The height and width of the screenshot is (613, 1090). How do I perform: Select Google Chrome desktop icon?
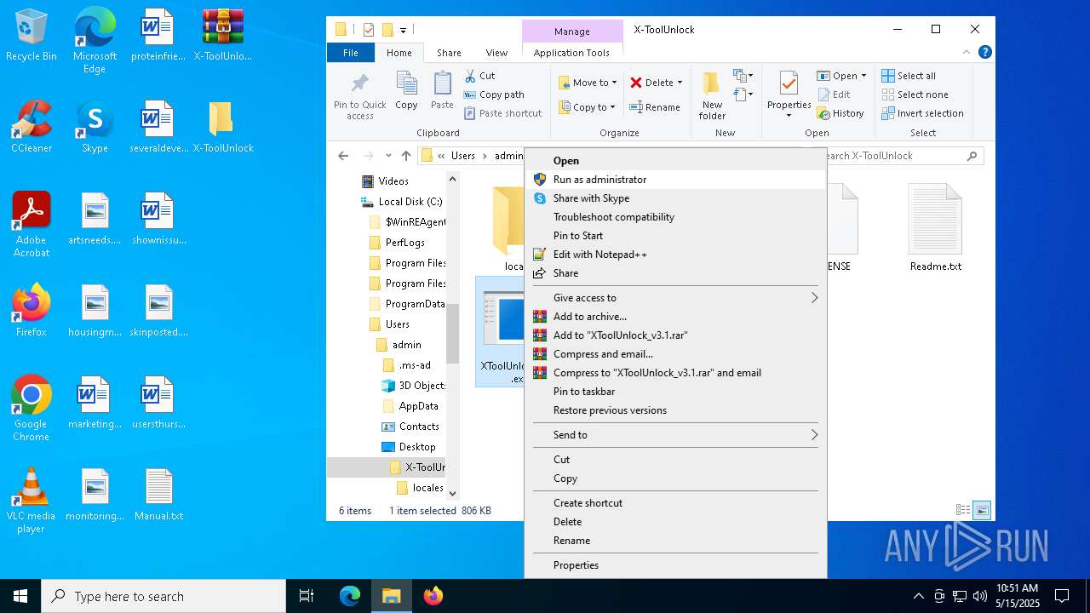pyautogui.click(x=32, y=409)
